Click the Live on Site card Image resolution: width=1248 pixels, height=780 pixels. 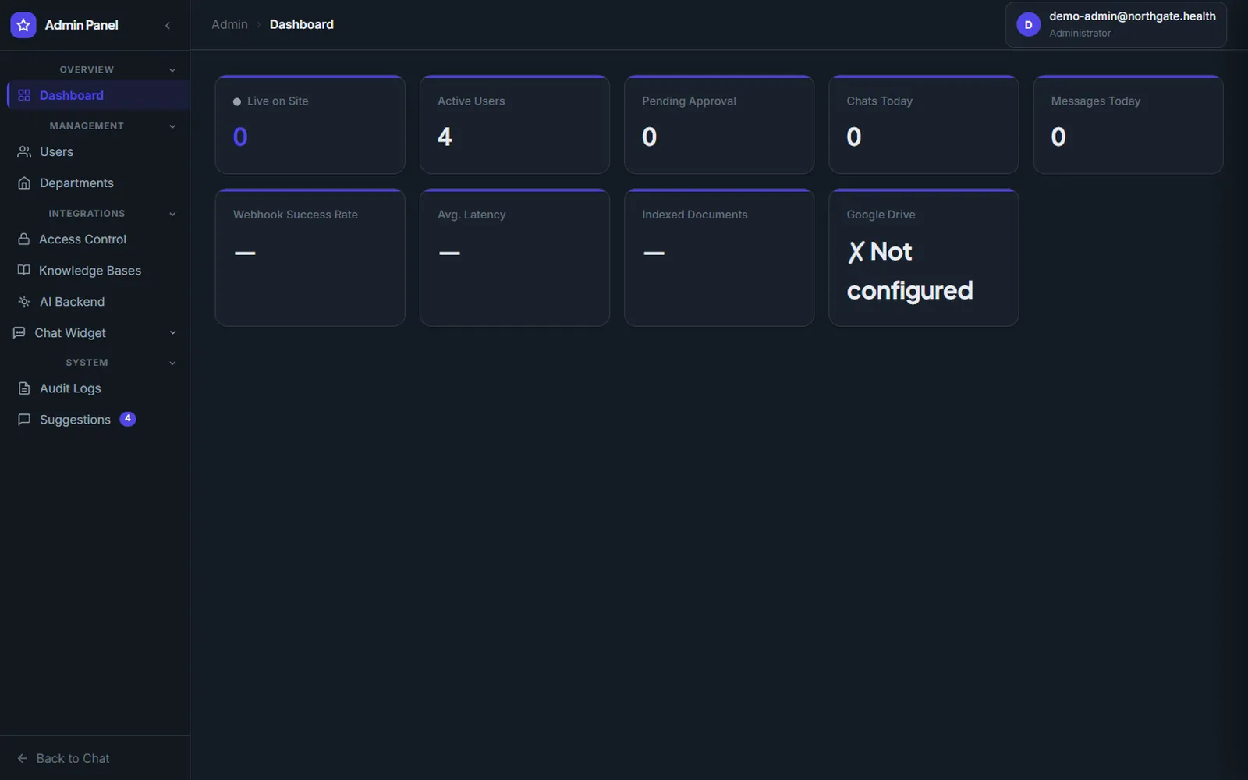coord(310,124)
